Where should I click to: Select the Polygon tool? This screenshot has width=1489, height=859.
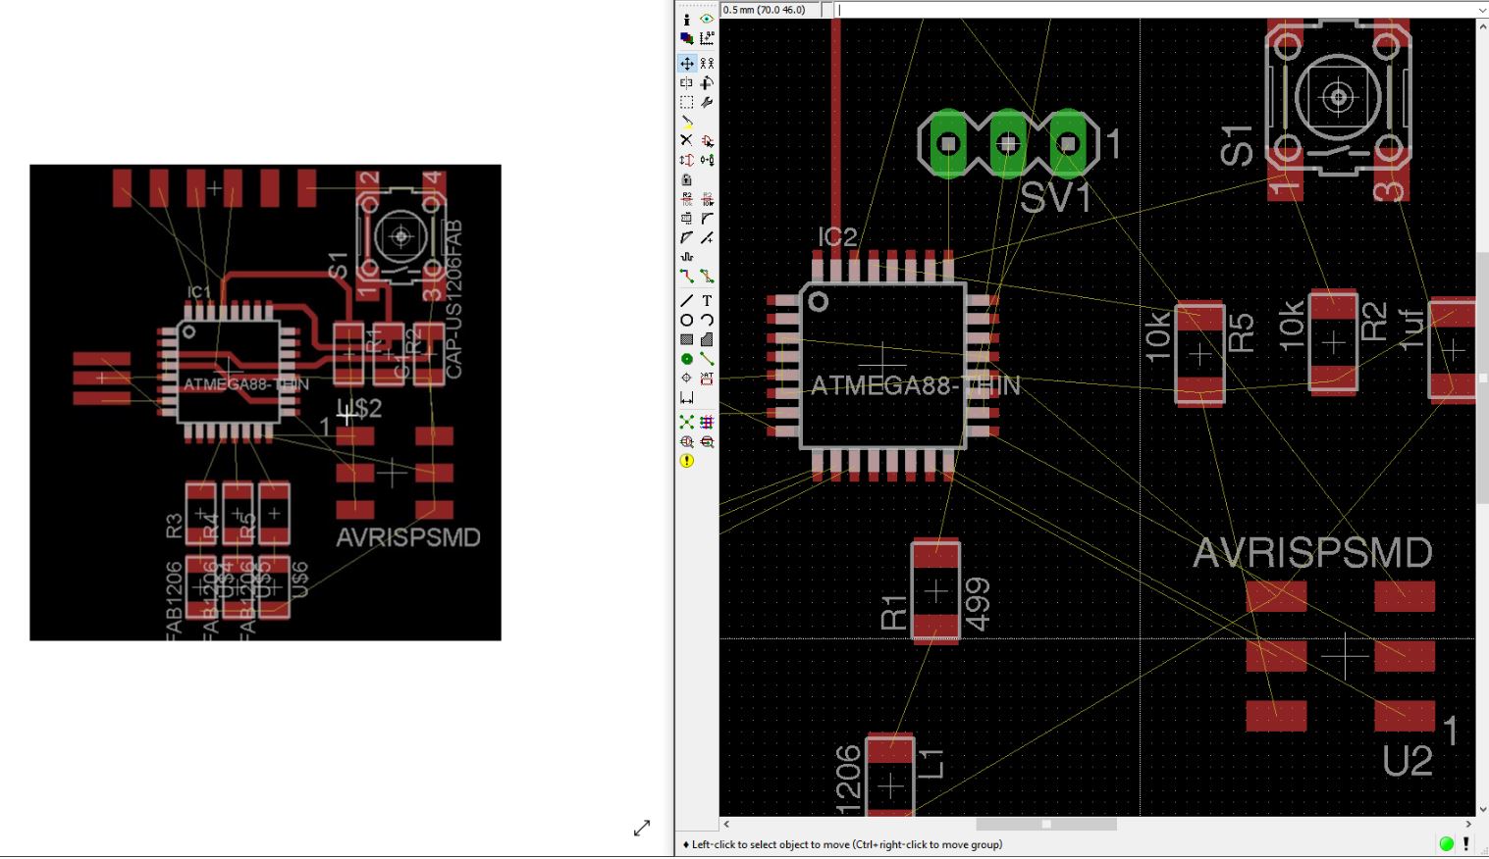point(707,339)
